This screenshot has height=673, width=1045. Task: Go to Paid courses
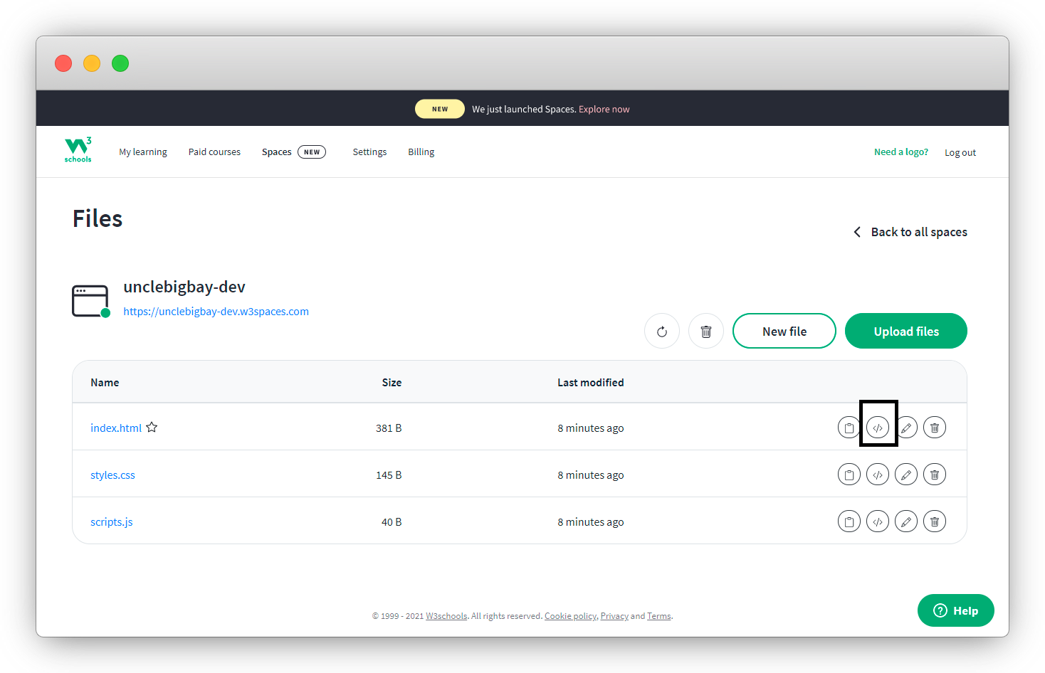pos(214,152)
